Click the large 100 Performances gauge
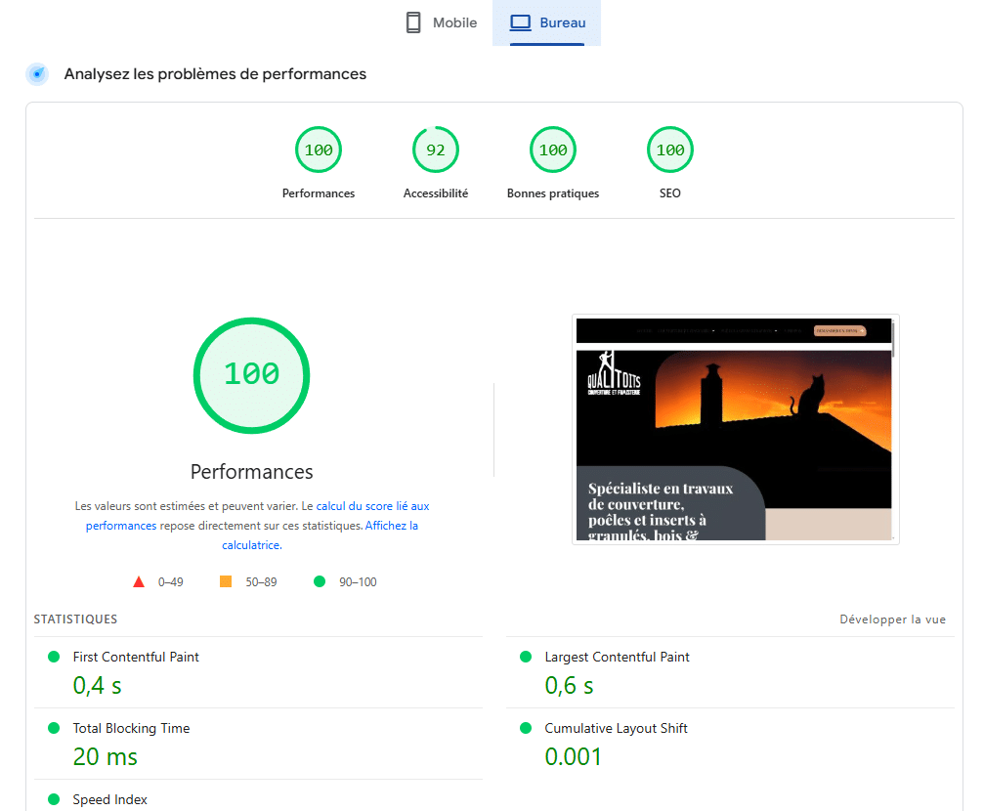 (252, 375)
